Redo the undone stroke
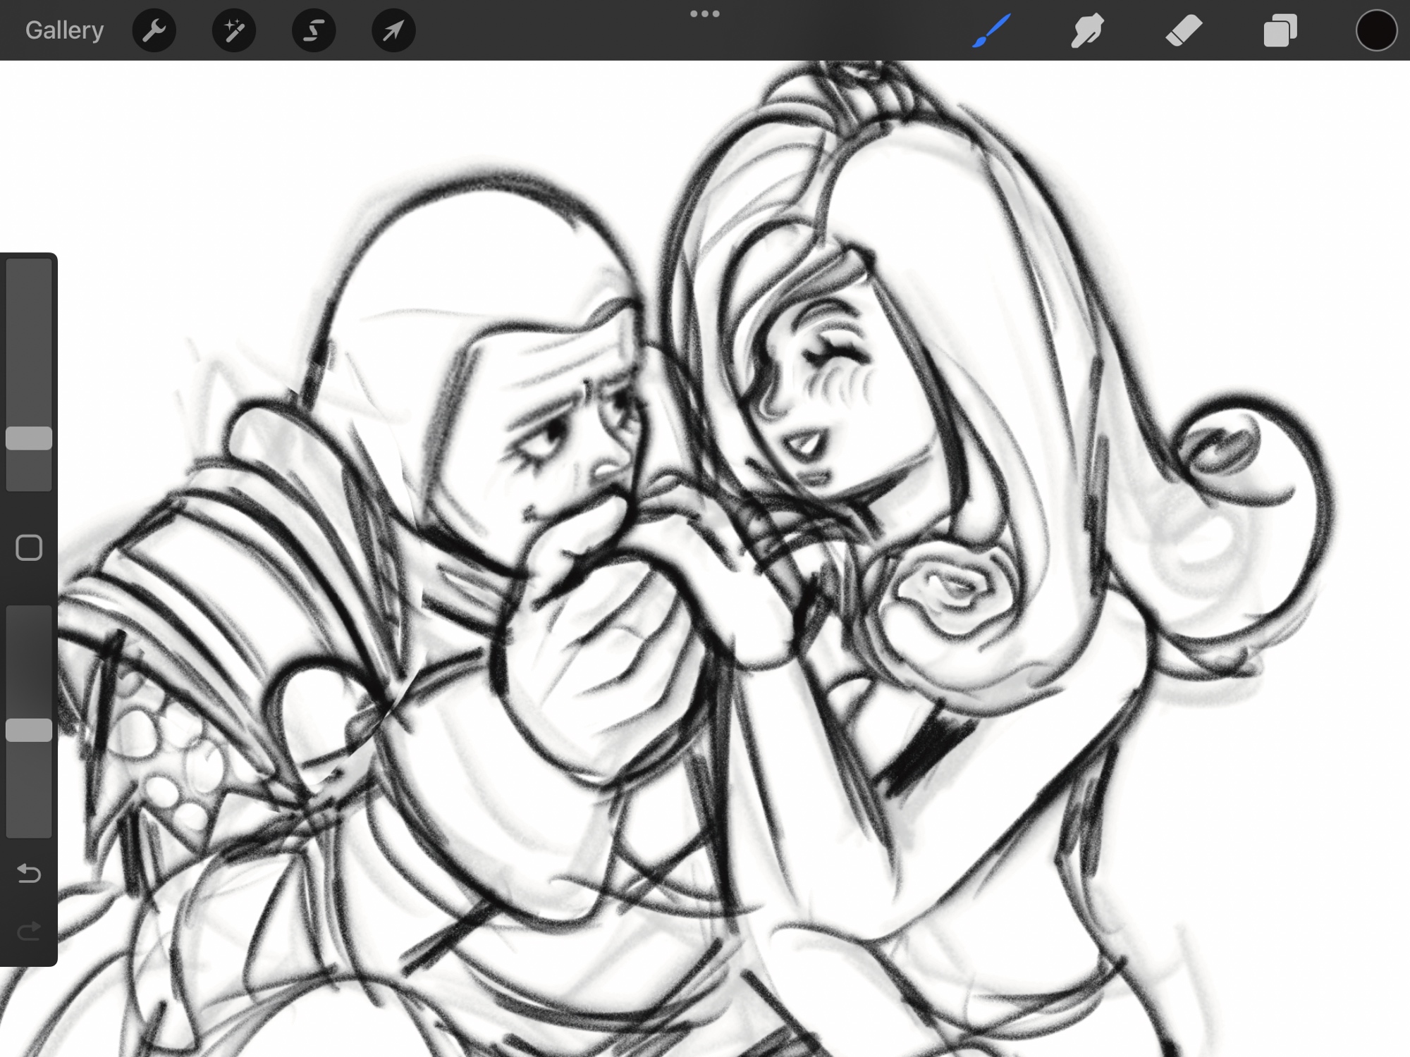 [29, 932]
